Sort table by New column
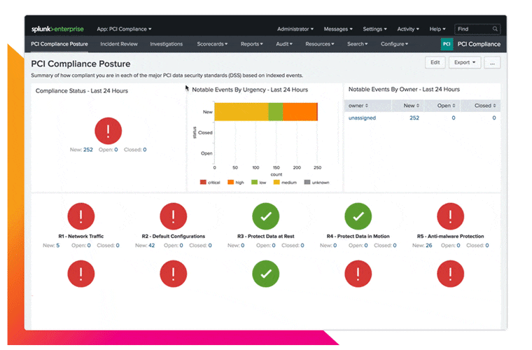532x350 pixels. pyautogui.click(x=411, y=106)
